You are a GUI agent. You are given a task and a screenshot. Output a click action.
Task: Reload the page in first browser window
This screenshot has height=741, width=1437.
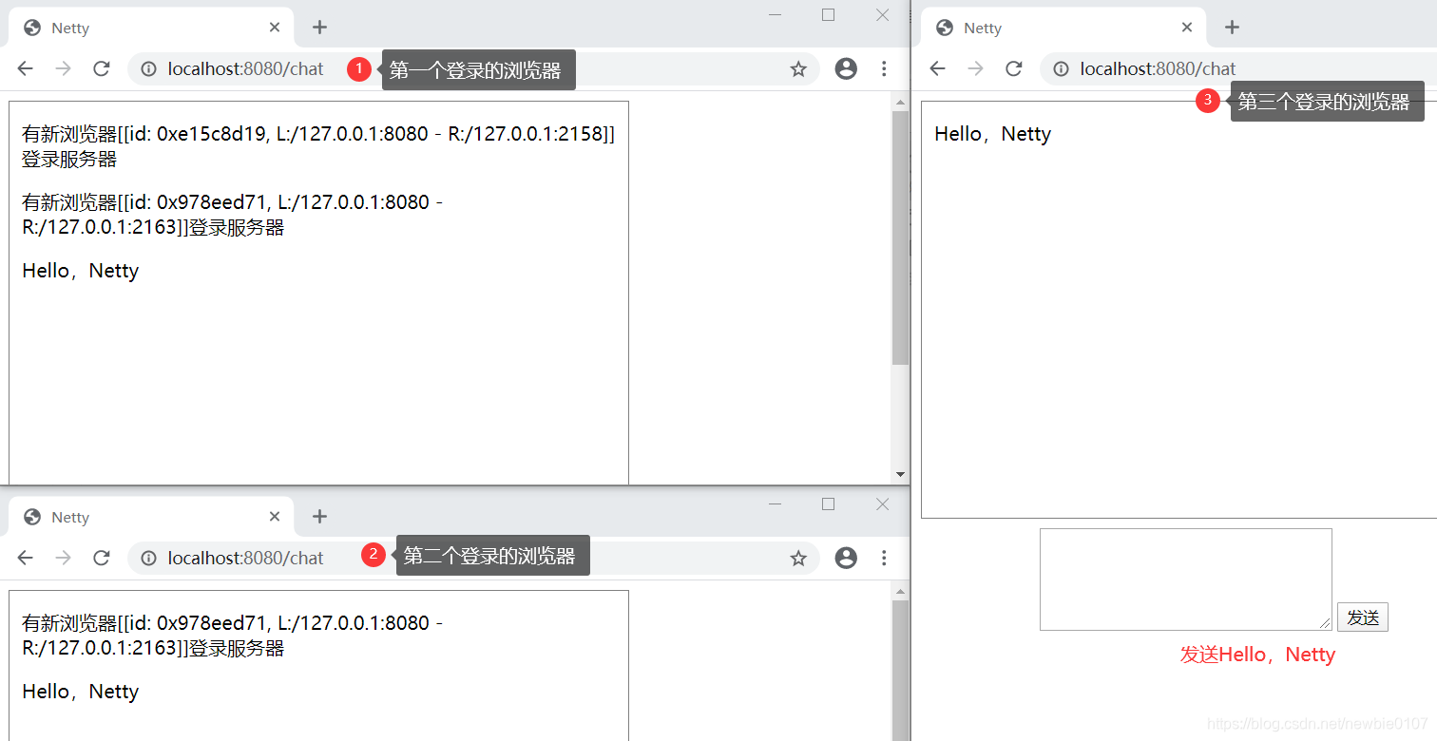[x=102, y=68]
